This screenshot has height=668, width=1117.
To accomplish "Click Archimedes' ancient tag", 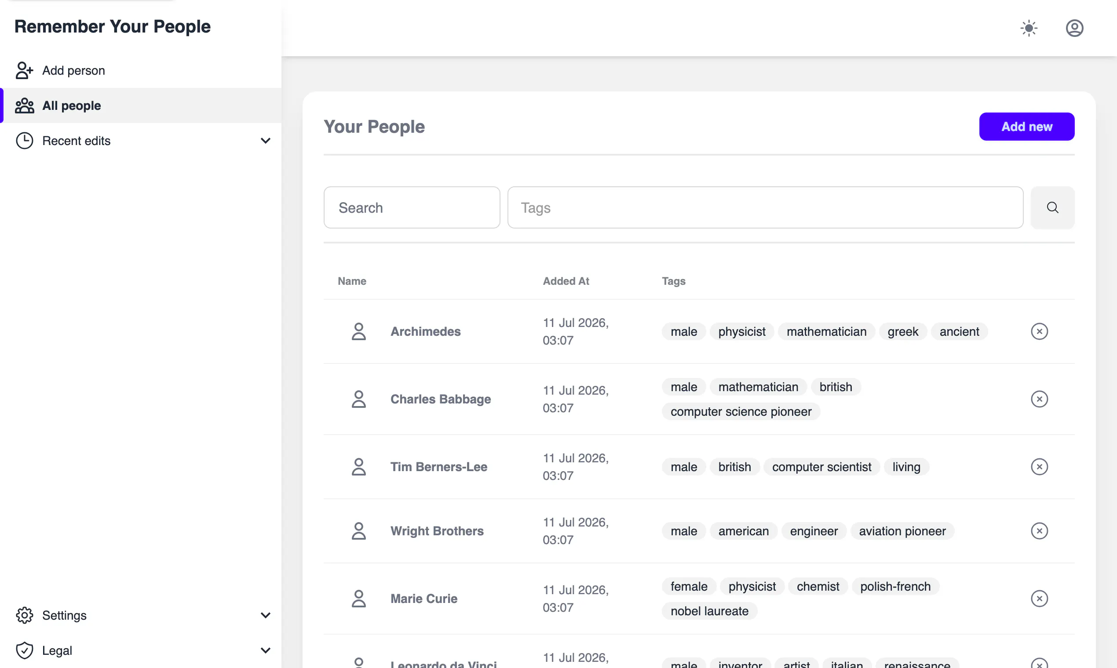I will coord(959,331).
